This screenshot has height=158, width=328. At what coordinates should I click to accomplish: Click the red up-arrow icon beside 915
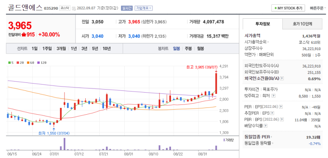click(x=24, y=35)
